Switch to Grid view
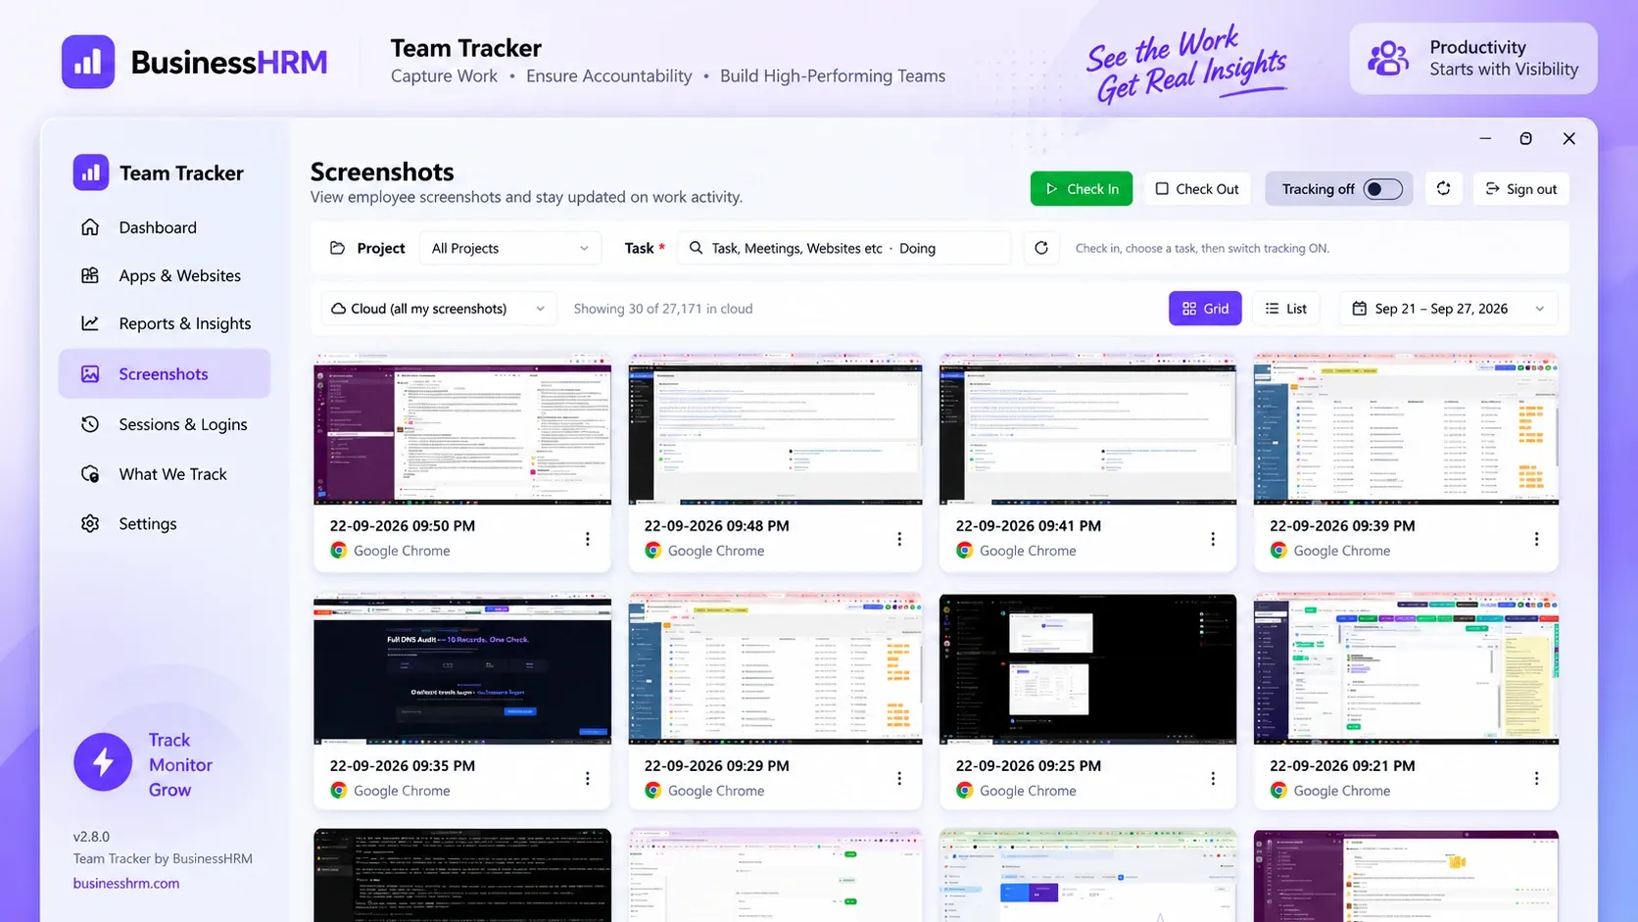Image resolution: width=1638 pixels, height=922 pixels. [x=1205, y=309]
